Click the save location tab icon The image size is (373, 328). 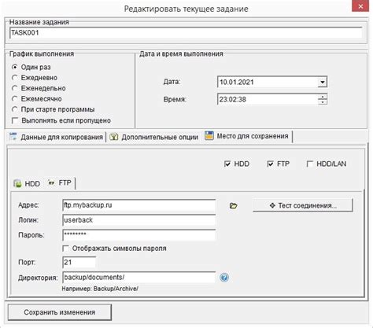[x=209, y=136]
